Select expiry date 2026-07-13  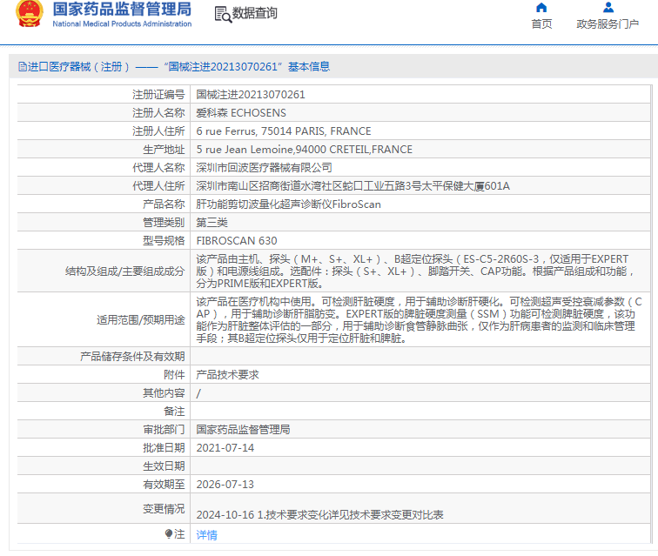coord(225,485)
